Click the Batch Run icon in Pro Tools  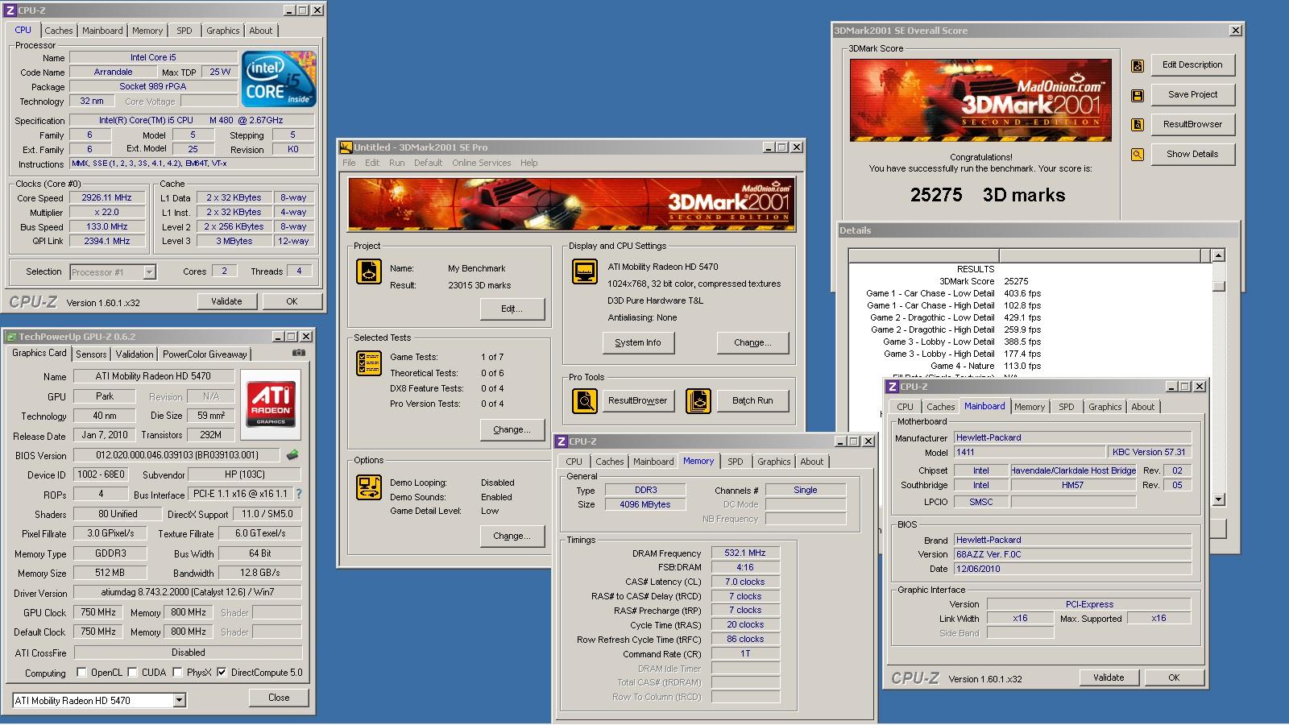[698, 400]
